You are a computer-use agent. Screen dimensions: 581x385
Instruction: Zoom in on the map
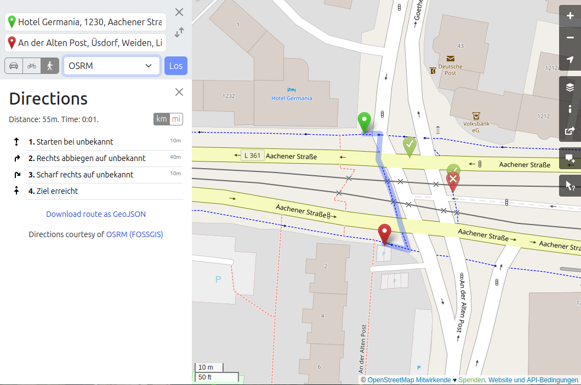click(570, 16)
